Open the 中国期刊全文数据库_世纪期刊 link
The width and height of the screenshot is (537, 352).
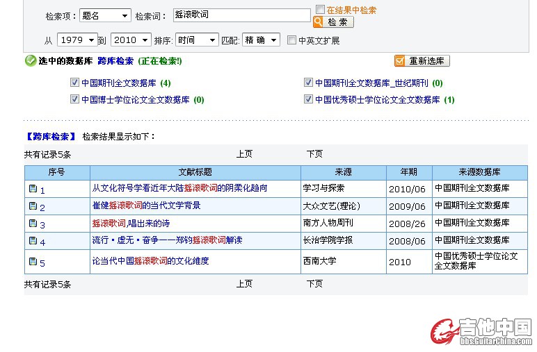tap(371, 83)
